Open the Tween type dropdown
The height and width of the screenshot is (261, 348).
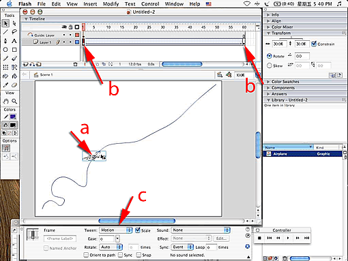(x=115, y=230)
